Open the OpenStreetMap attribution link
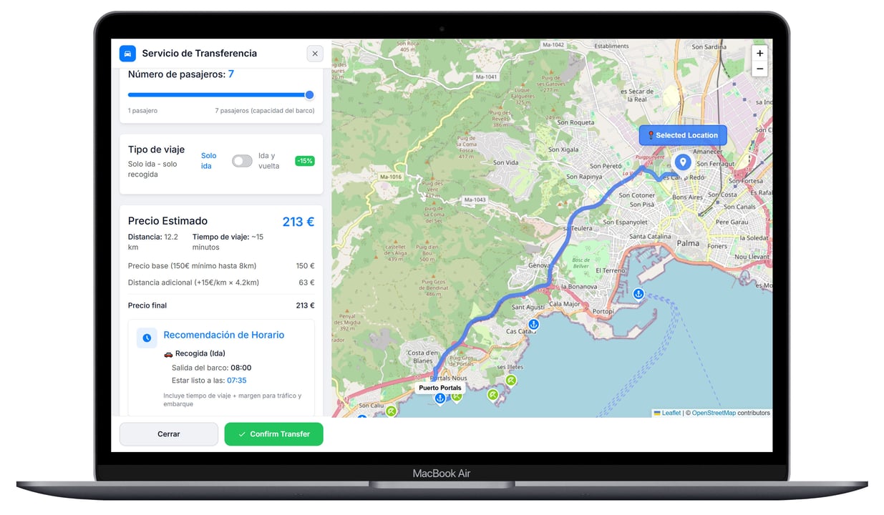The width and height of the screenshot is (884, 515). point(713,413)
